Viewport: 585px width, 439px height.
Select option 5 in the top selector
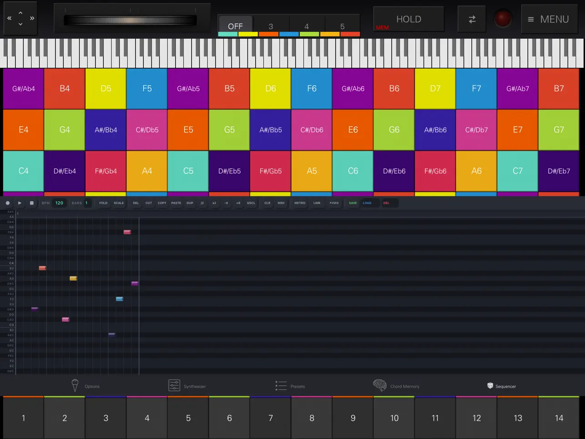342,26
